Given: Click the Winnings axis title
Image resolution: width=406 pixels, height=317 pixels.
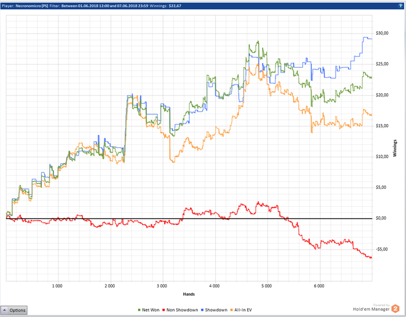Looking at the screenshot, I should 395,148.
